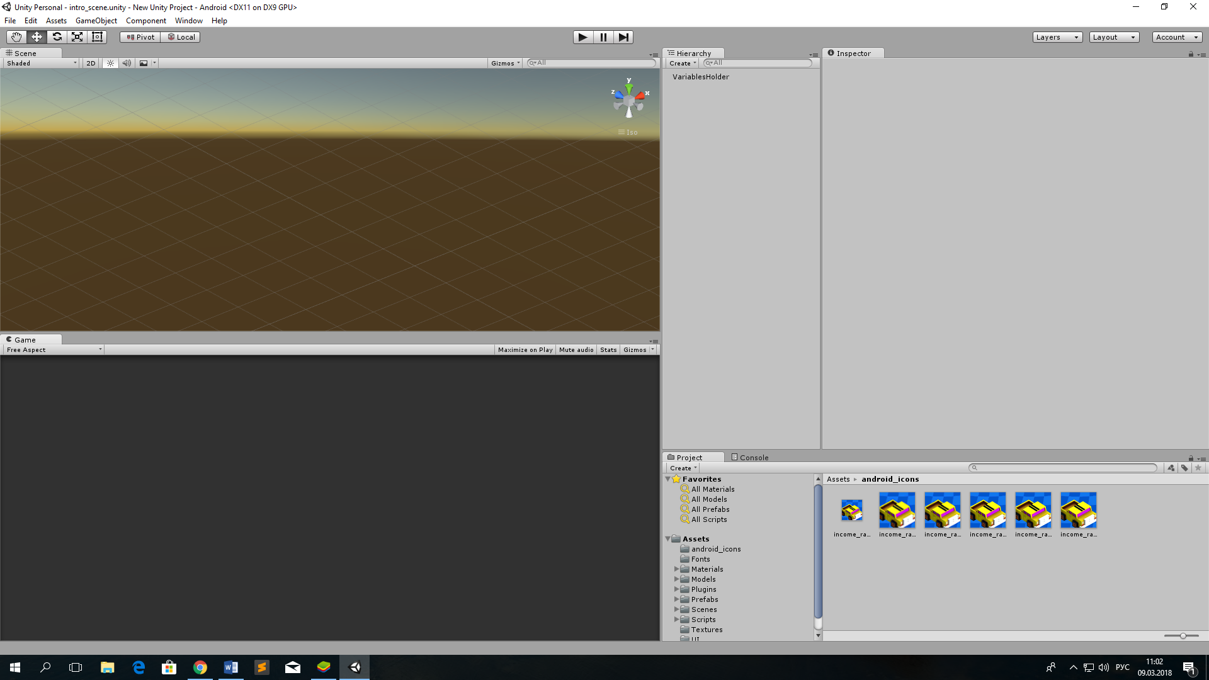This screenshot has height=680, width=1209.
Task: Enable Gizmos in Game view
Action: click(x=634, y=349)
